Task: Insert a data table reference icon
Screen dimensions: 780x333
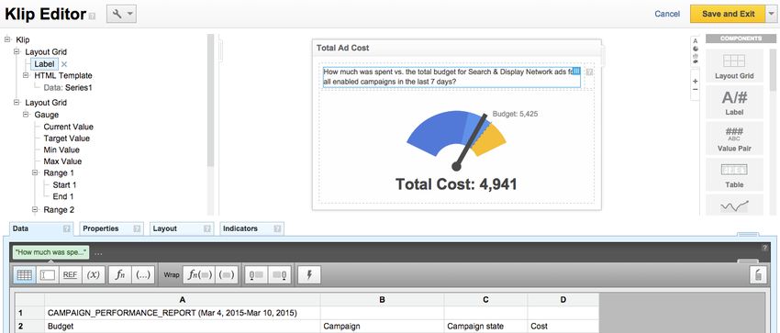Action: (25, 275)
